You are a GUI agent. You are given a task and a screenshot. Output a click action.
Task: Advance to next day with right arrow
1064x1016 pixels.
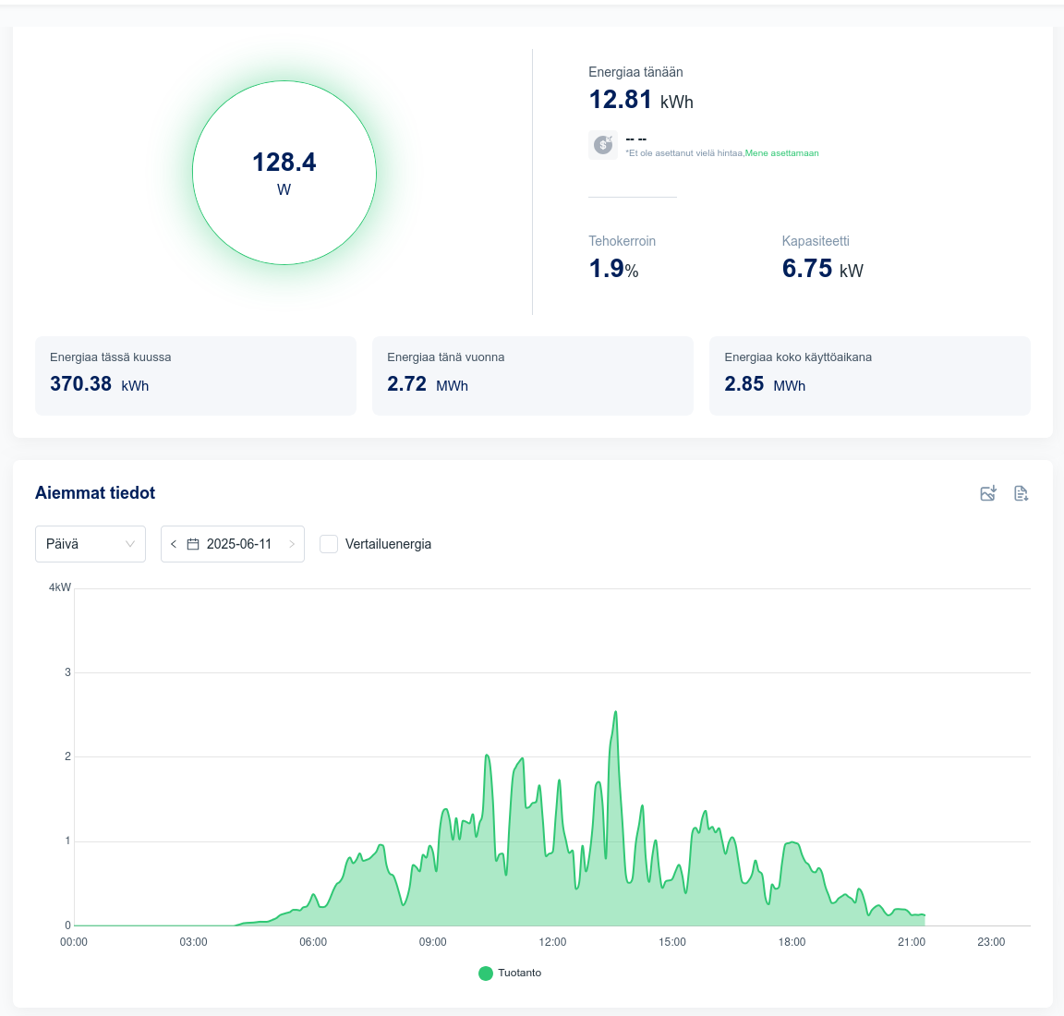[x=292, y=544]
